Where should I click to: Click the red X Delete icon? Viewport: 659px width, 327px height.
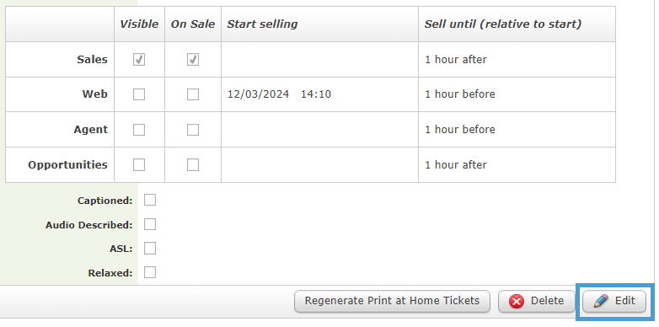[517, 302]
